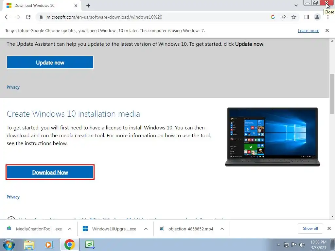
Task: Restore down the Chrome window
Action: click(316, 3)
